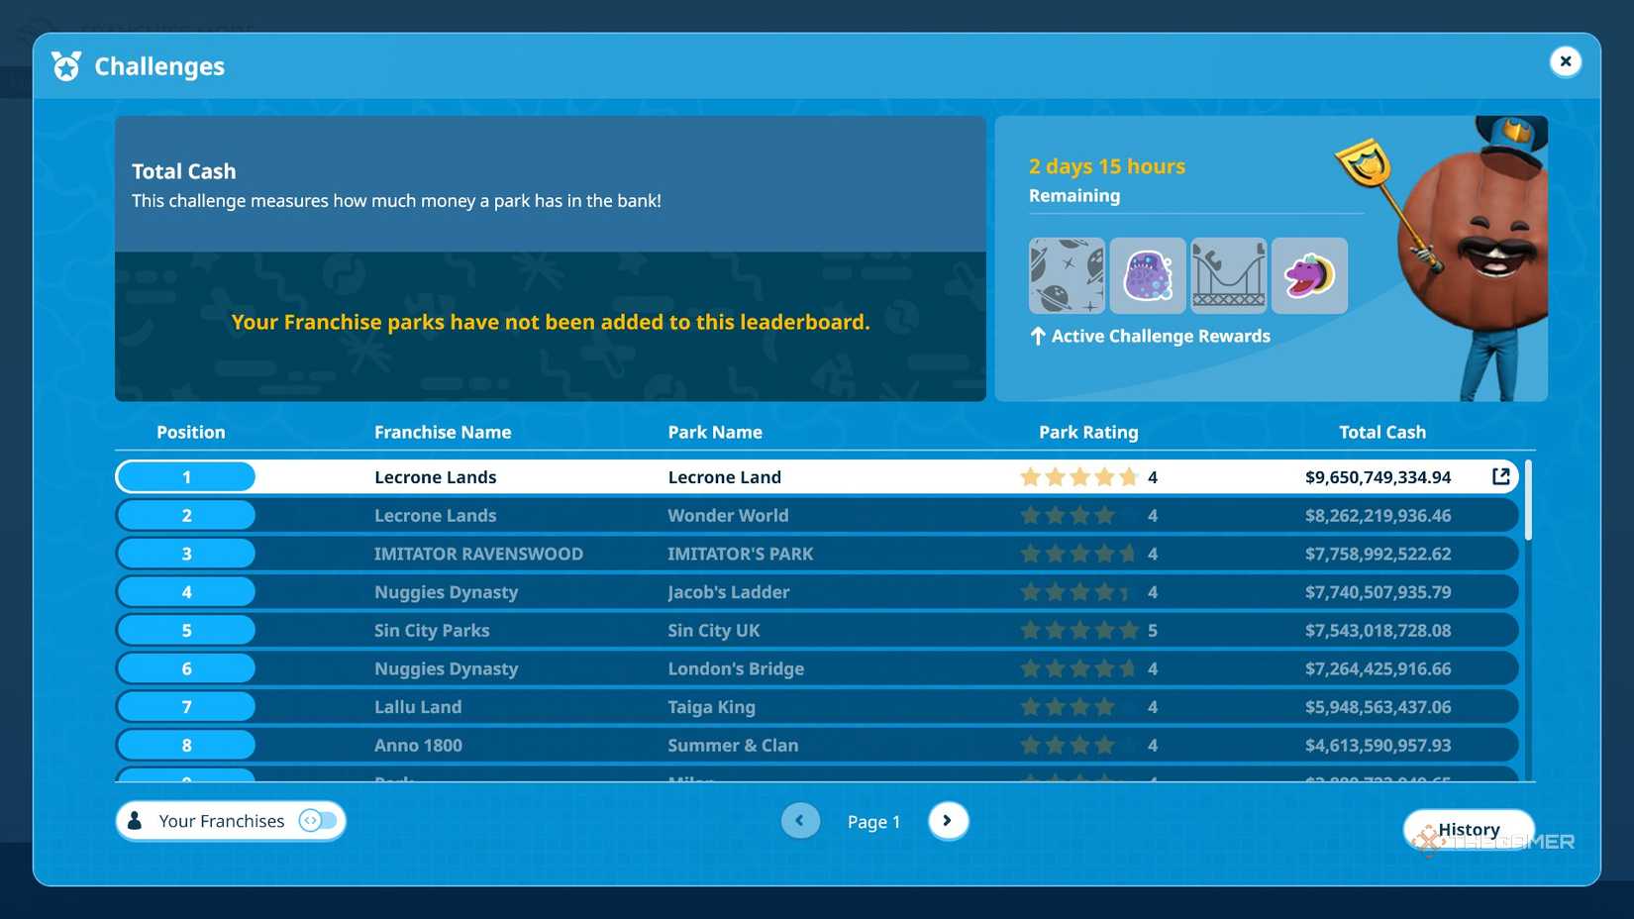Select the purple dinosaur reward icon
Viewport: 1634px width, 919px height.
[x=1309, y=275]
